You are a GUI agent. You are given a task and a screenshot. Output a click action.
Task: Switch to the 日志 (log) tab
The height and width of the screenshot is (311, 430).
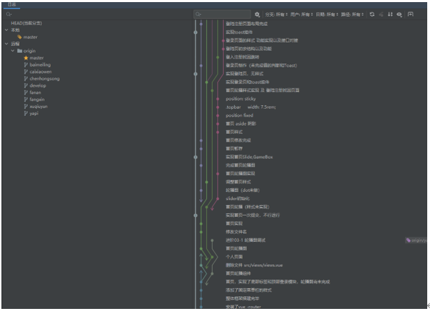[x=12, y=4]
